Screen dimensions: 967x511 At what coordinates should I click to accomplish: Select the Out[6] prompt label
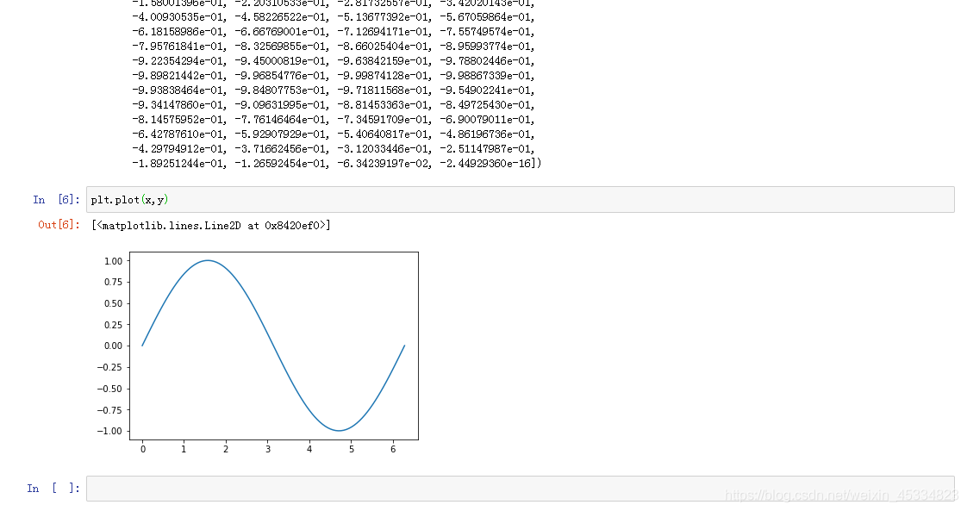(59, 225)
